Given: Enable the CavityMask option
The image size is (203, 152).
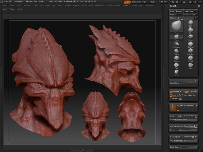Looking at the screenshot, I should (x=176, y=116).
